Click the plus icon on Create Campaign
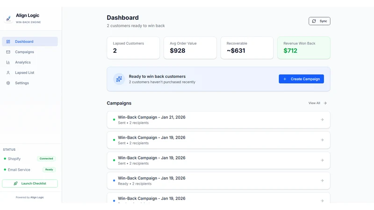 tap(285, 79)
